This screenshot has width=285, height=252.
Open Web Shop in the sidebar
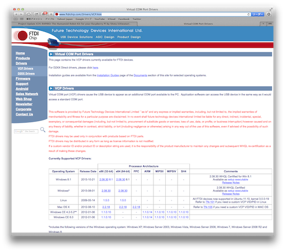24,99
